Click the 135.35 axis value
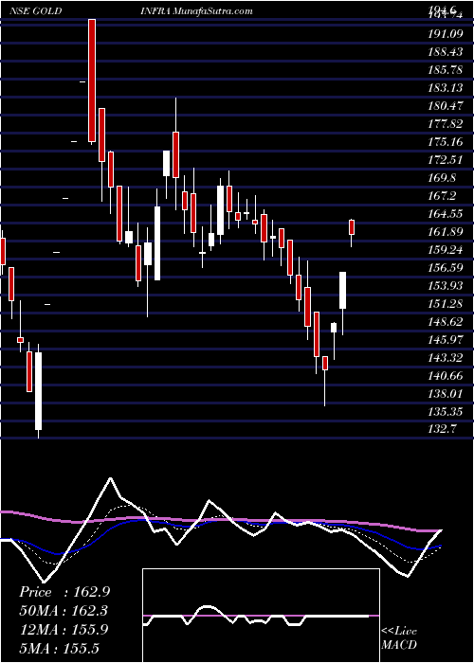 (445, 412)
